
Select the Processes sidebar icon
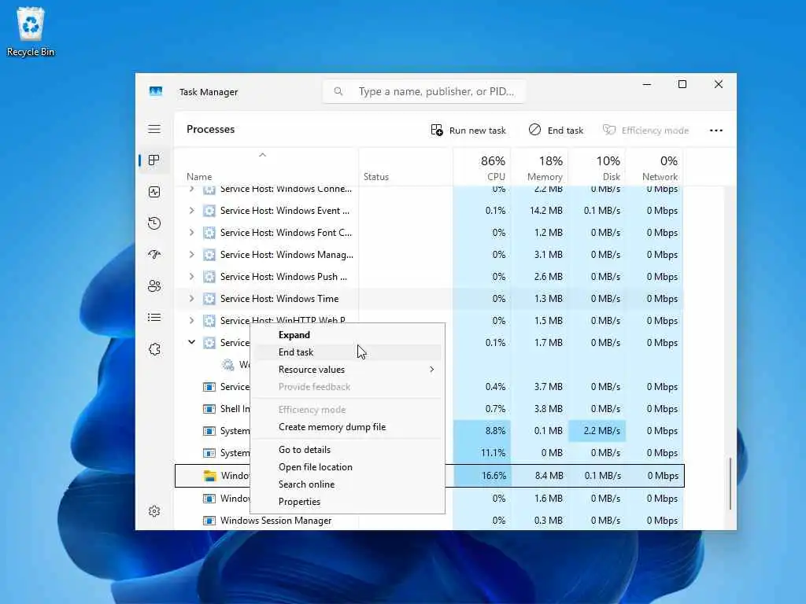[x=153, y=160]
